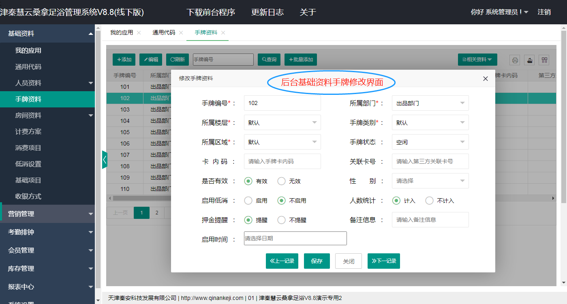Select the 不计入 radio for 人数统计

click(x=429, y=201)
